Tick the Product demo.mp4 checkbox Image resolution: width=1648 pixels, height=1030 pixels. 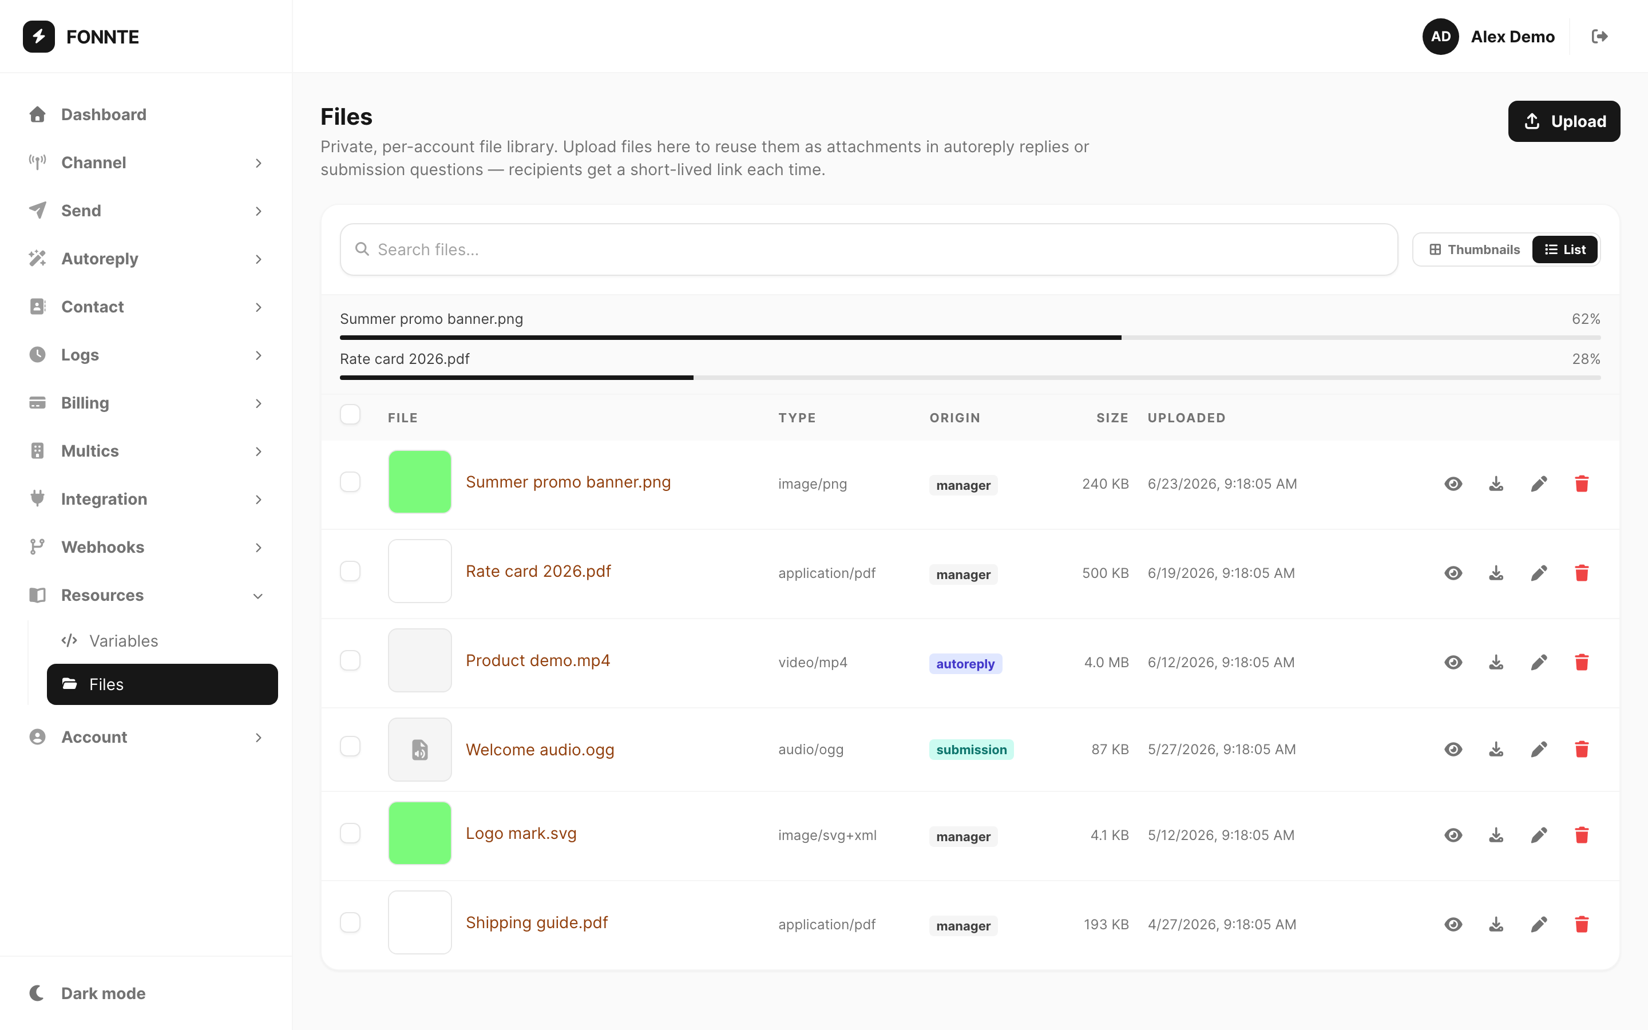tap(350, 660)
